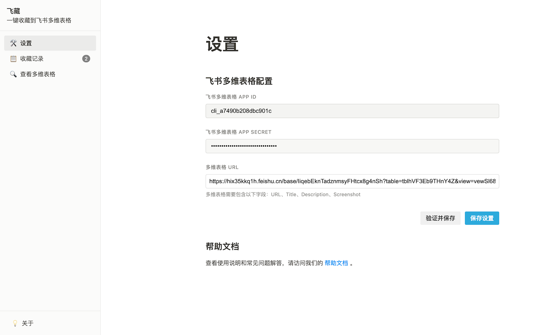This screenshot has width=537, height=335.
Task: Focus the APP SECRET password field
Action: (352, 146)
